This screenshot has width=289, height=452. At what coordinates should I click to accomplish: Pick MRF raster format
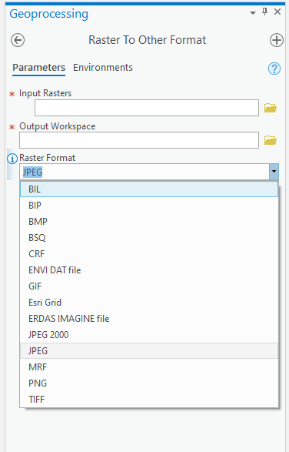coord(149,367)
